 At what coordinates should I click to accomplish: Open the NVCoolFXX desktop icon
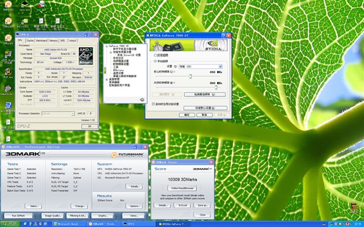[24, 23]
